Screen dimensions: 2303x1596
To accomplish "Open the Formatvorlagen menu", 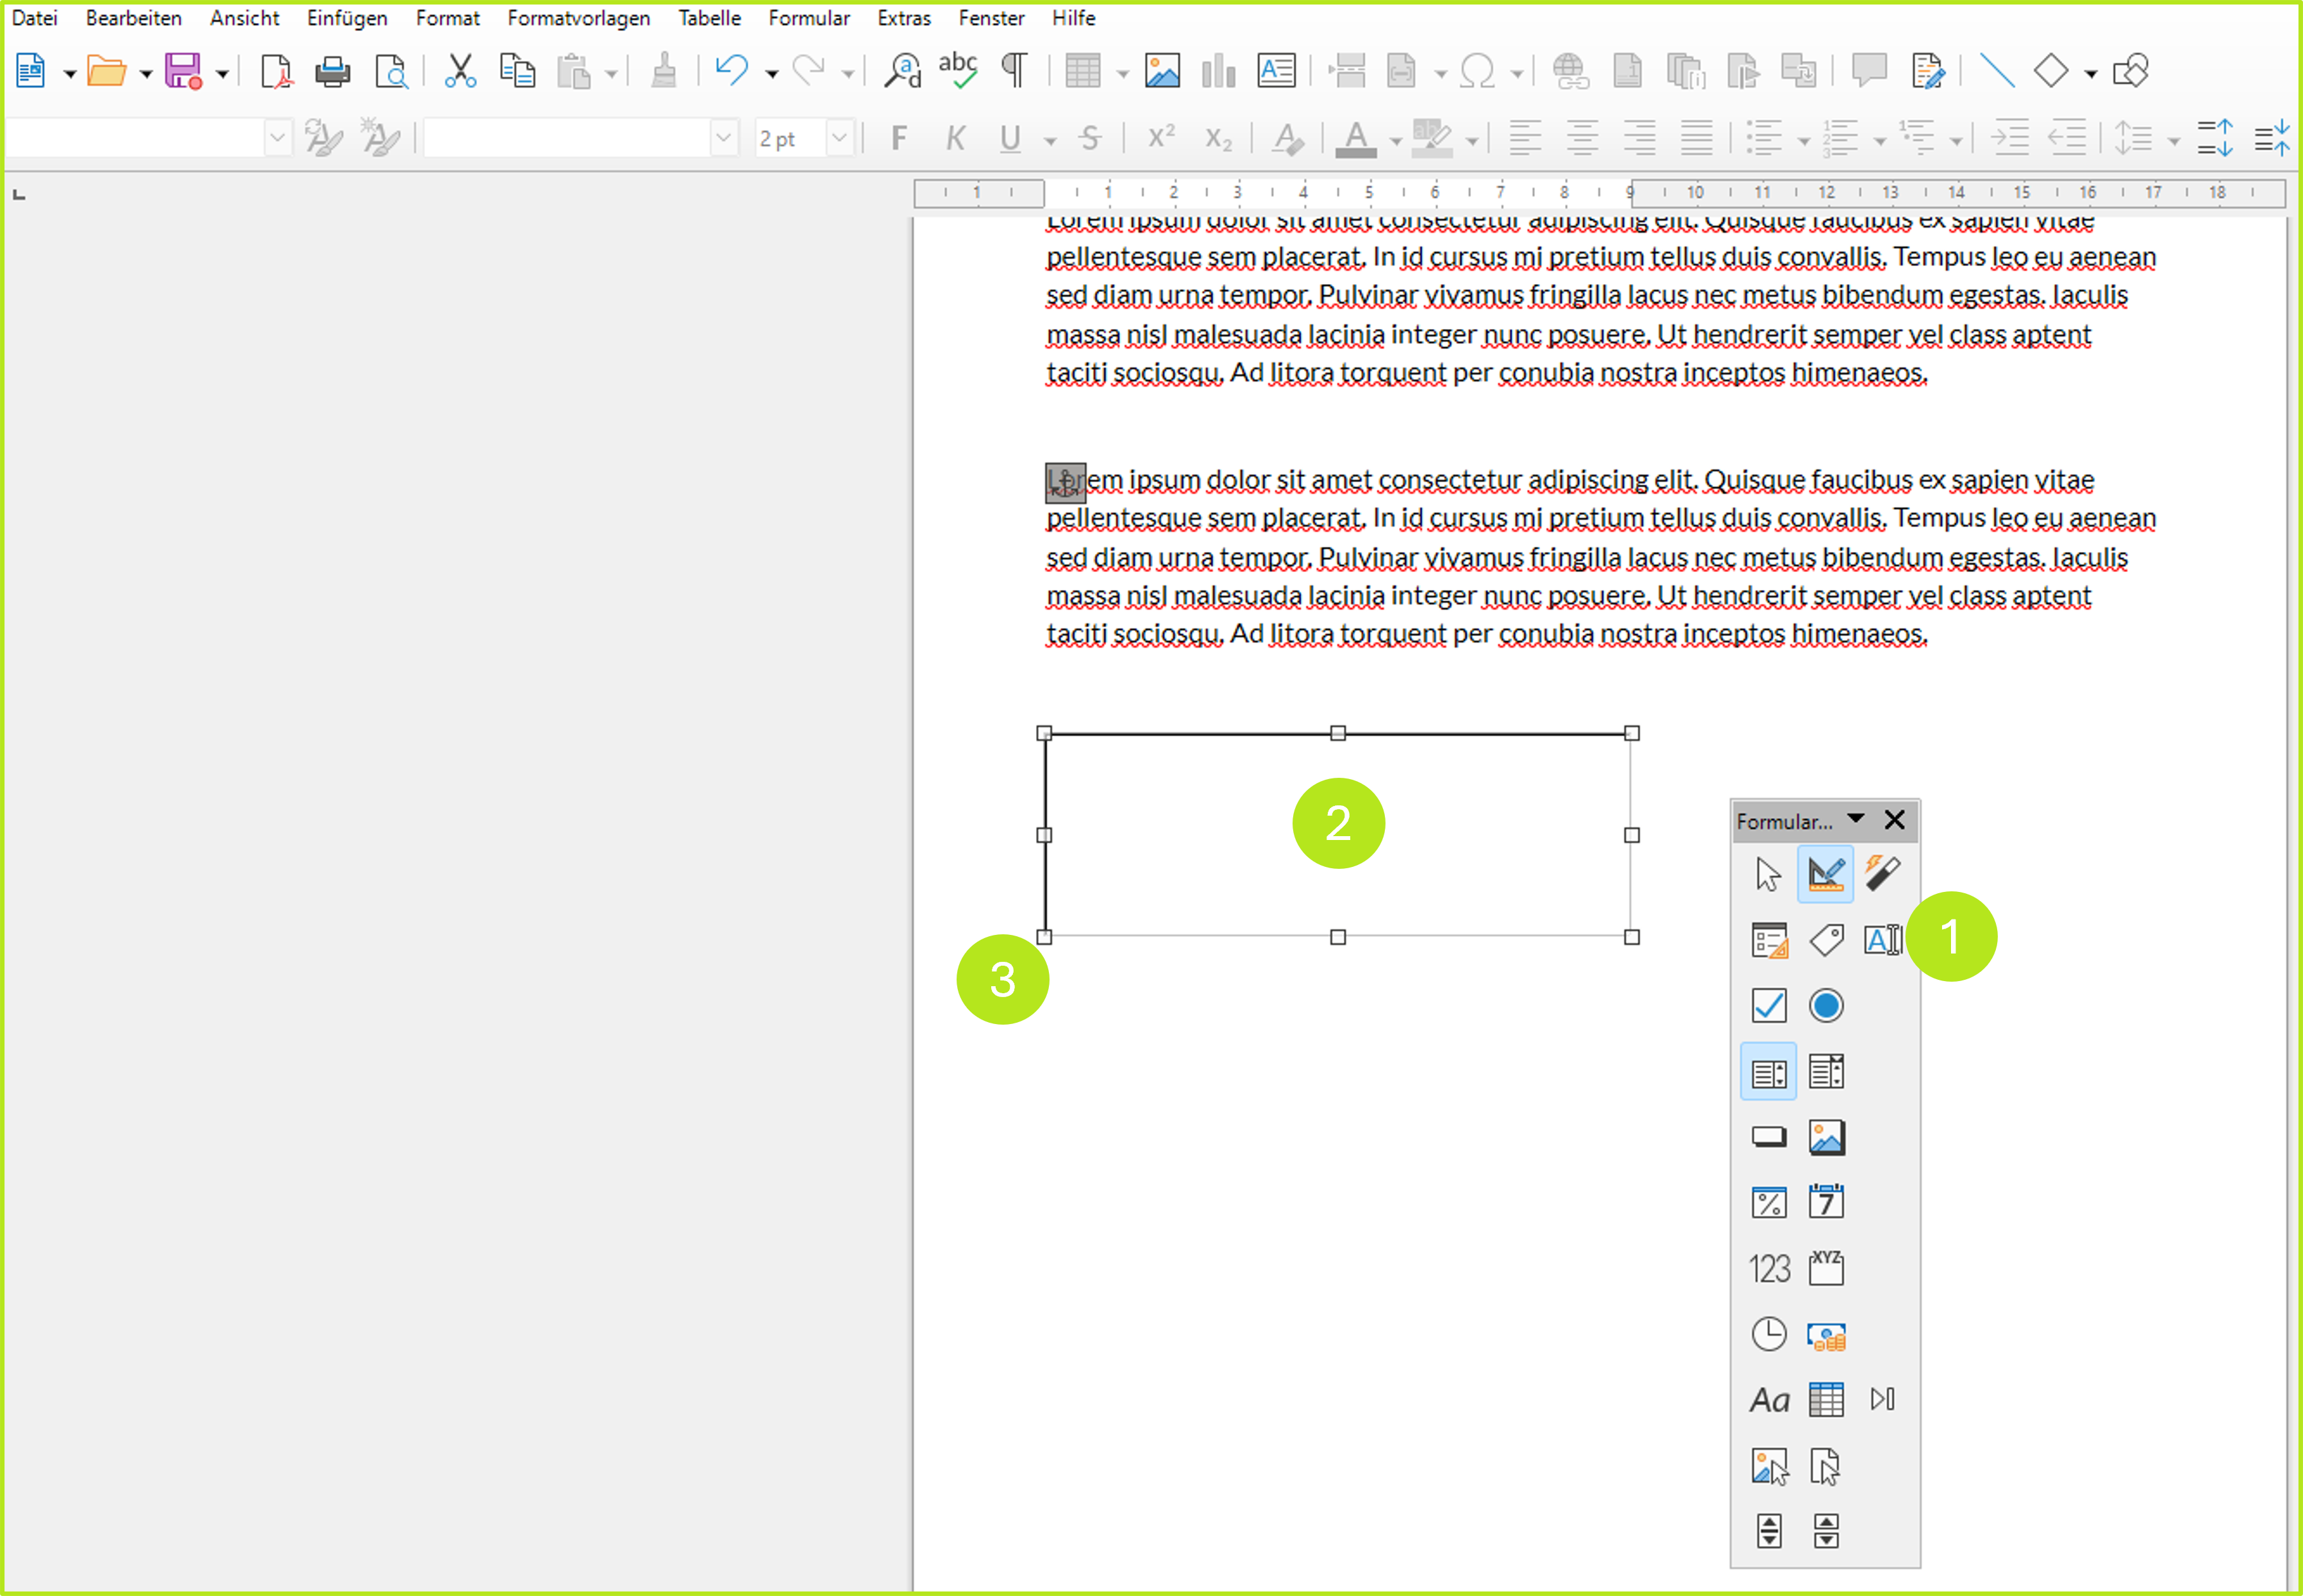I will pos(578,18).
